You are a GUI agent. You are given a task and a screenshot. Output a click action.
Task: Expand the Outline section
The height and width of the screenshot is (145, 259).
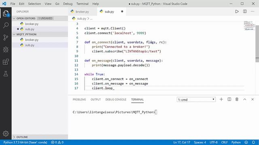click(40, 137)
